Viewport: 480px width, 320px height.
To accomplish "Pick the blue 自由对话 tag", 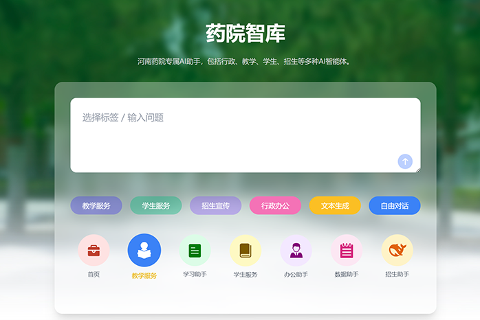I will click(x=394, y=205).
